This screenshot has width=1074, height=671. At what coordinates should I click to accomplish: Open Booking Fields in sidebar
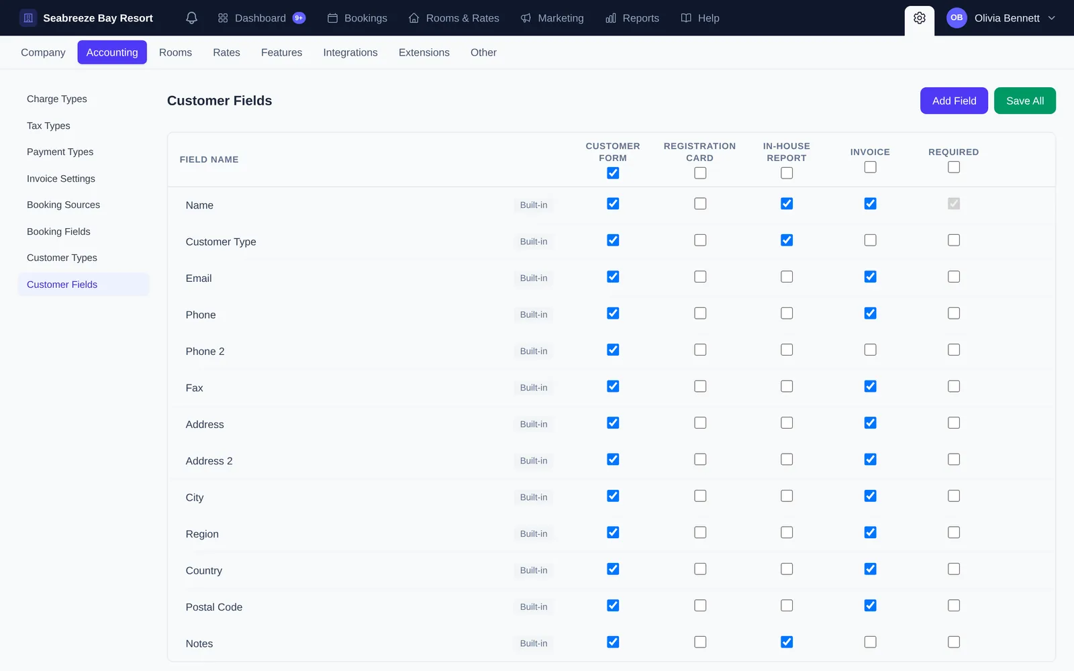[83, 231]
